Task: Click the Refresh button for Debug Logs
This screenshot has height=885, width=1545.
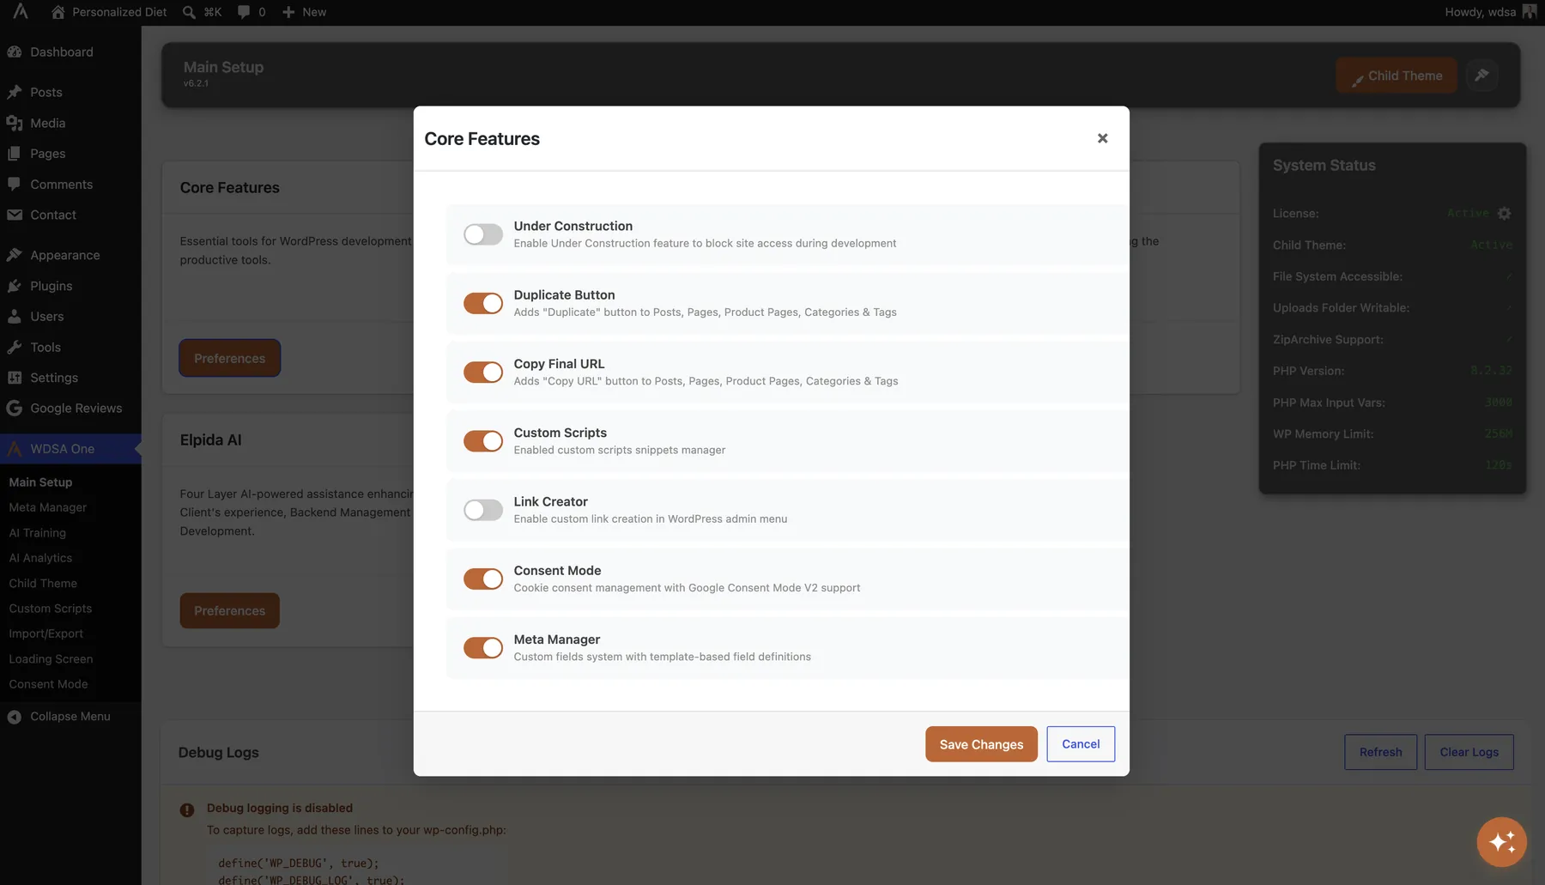Action: click(1380, 752)
